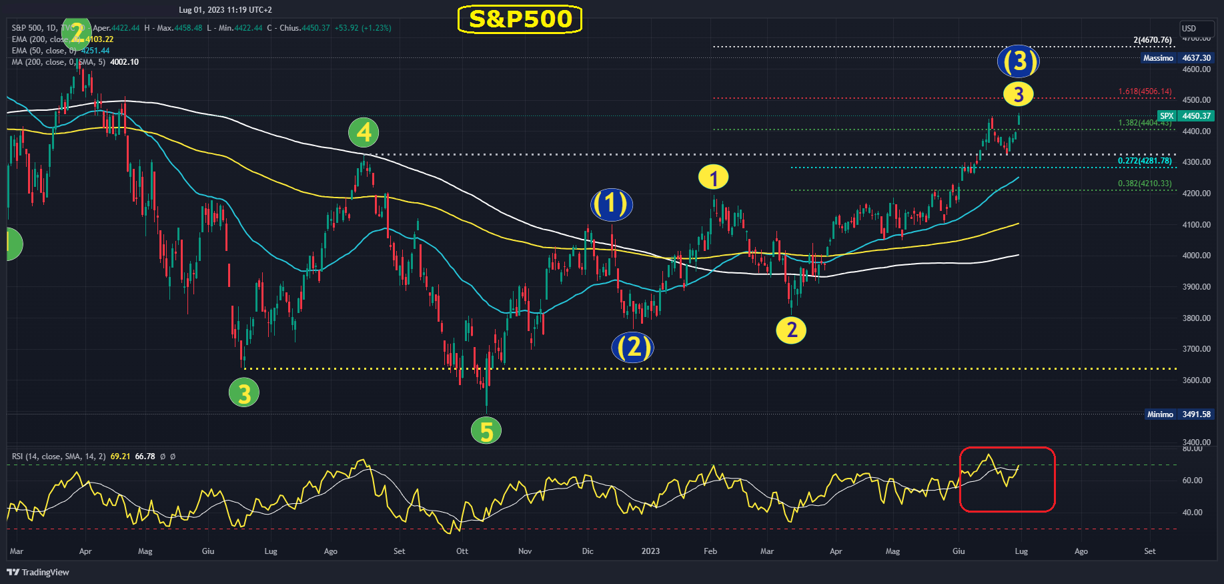Image resolution: width=1224 pixels, height=584 pixels.
Task: Click the TradingView logo
Action: [38, 572]
